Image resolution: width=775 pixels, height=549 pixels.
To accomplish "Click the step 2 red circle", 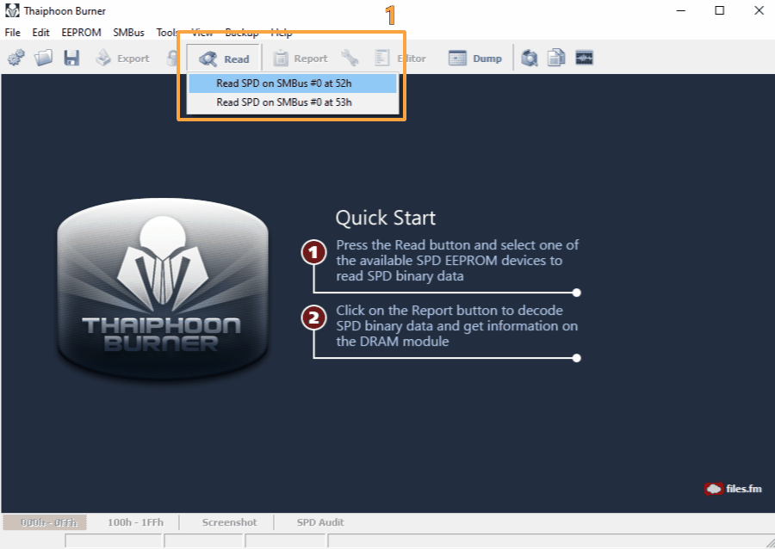I will tap(313, 318).
